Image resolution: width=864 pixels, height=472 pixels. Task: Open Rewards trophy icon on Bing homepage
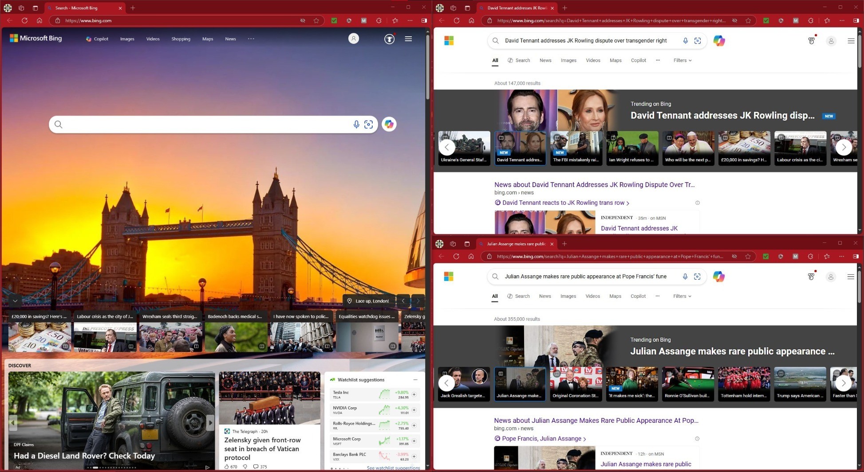(389, 39)
